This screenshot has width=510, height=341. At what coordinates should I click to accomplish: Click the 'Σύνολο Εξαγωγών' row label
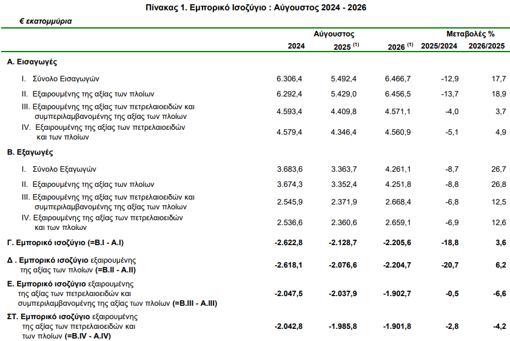(64, 169)
